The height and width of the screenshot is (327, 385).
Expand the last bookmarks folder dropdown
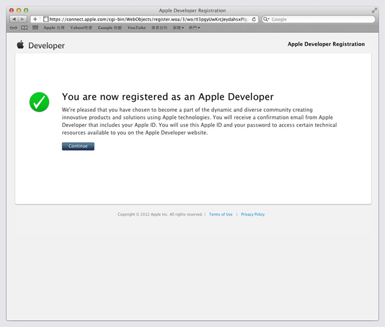(x=194, y=28)
